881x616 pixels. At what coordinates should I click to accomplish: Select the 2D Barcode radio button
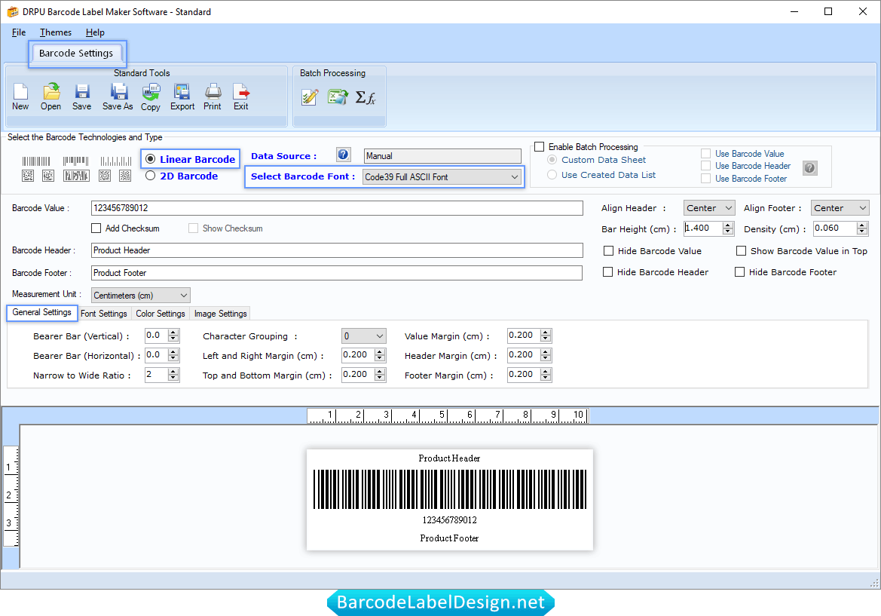(151, 176)
